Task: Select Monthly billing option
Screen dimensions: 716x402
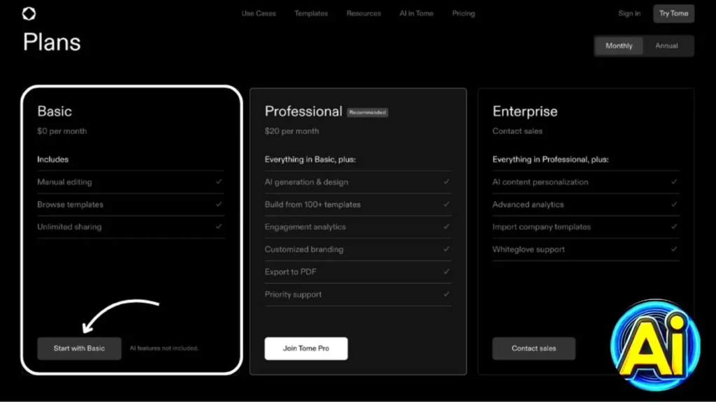Action: (x=619, y=46)
